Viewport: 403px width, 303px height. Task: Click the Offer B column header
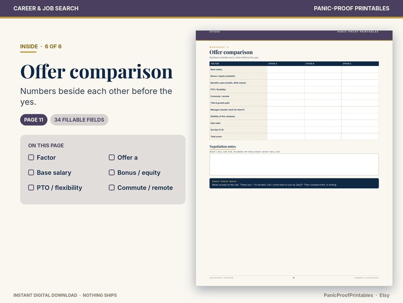click(x=323, y=64)
